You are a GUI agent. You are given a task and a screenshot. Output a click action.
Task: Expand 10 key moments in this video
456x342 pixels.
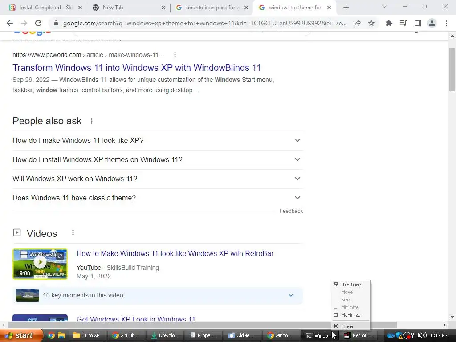[x=158, y=296]
